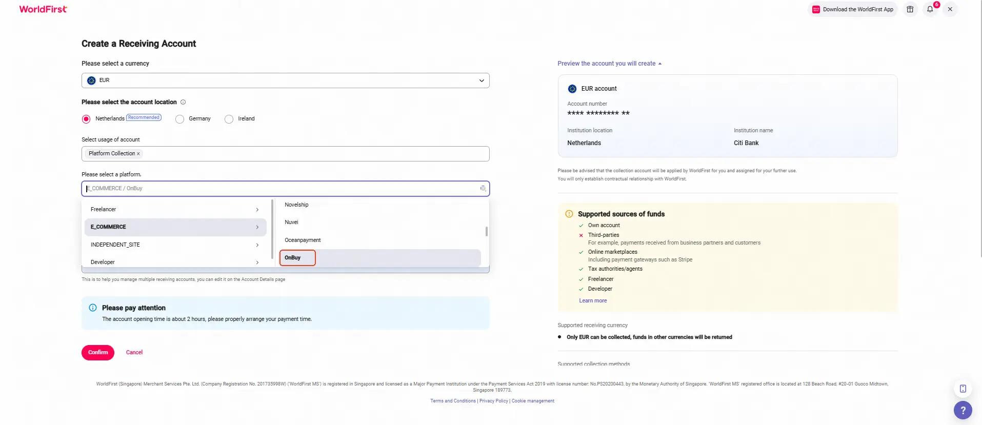Screen dimensions: 982x425
Task: Click Download the WorldFirst App button
Action: coord(853,9)
